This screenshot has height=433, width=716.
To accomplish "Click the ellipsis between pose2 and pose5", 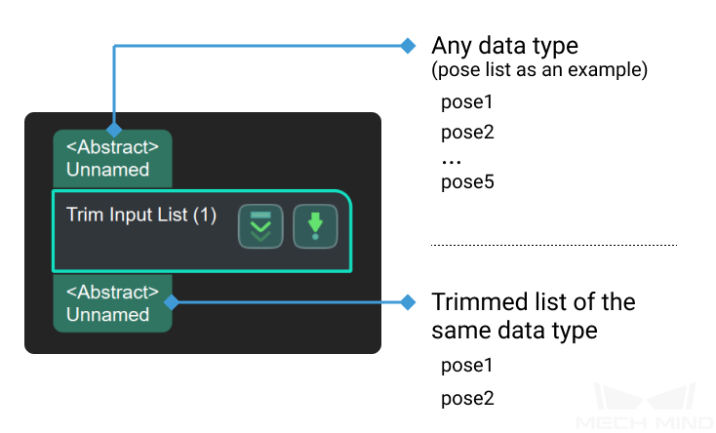I will point(451,161).
